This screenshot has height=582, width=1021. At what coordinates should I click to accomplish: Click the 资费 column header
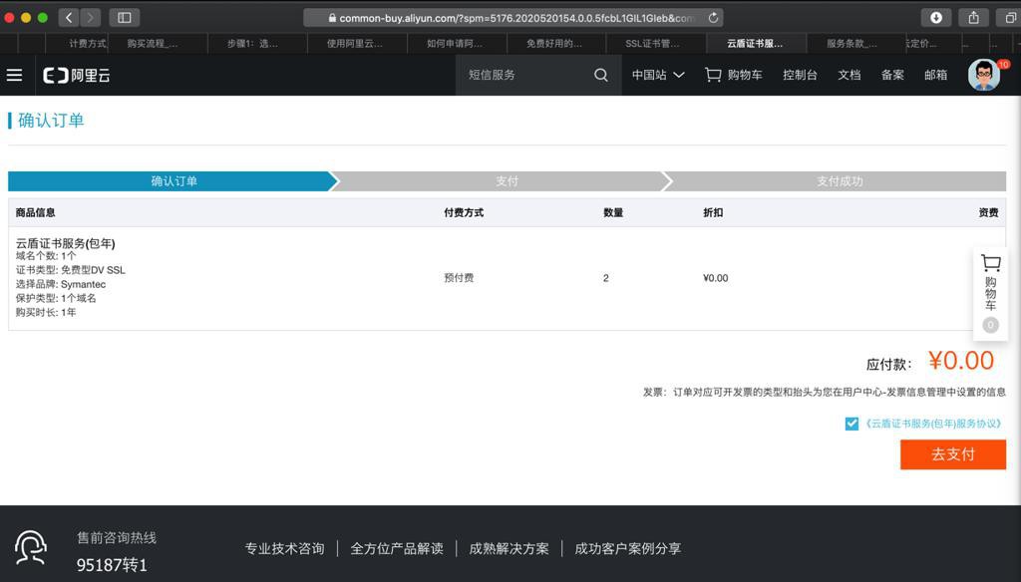coord(988,213)
